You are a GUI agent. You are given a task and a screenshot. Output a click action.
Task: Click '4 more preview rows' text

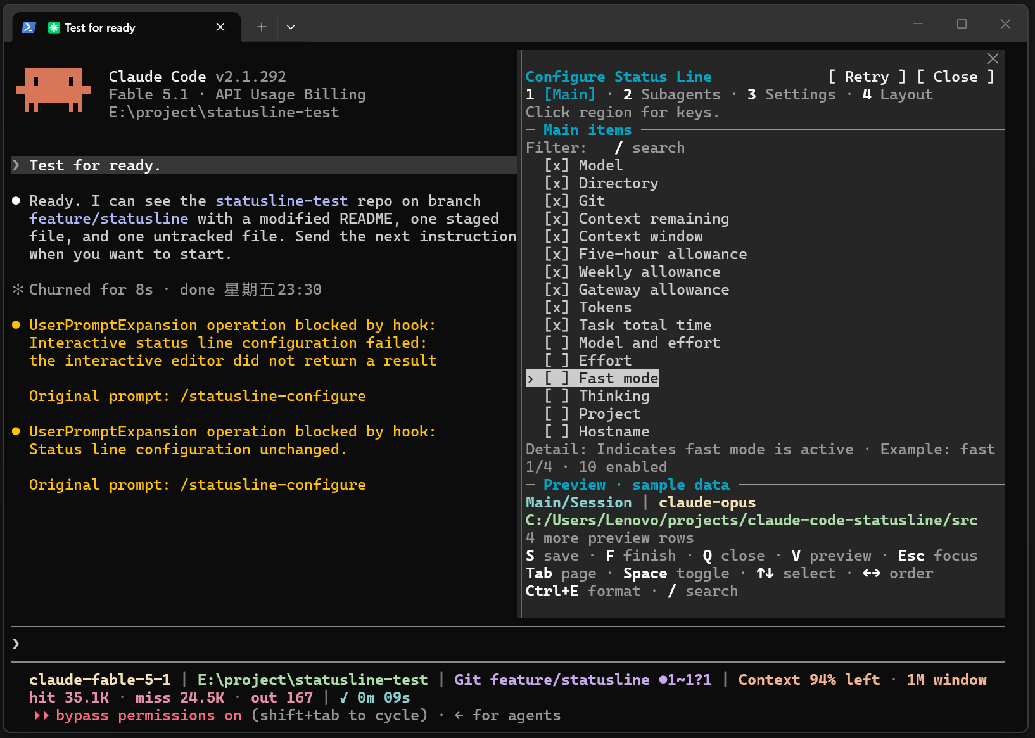(x=609, y=538)
